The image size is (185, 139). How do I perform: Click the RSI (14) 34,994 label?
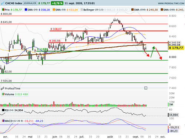pyautogui.click(x=13, y=110)
